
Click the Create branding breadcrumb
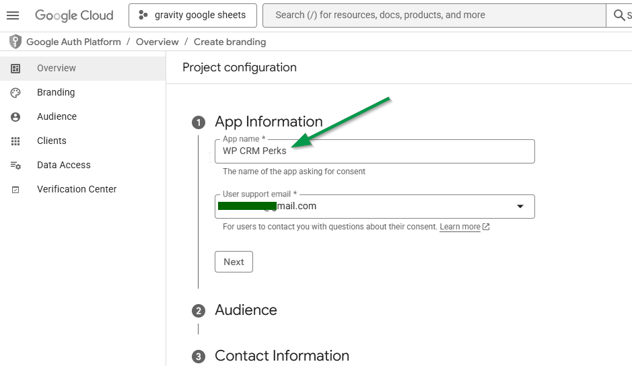[x=230, y=42]
